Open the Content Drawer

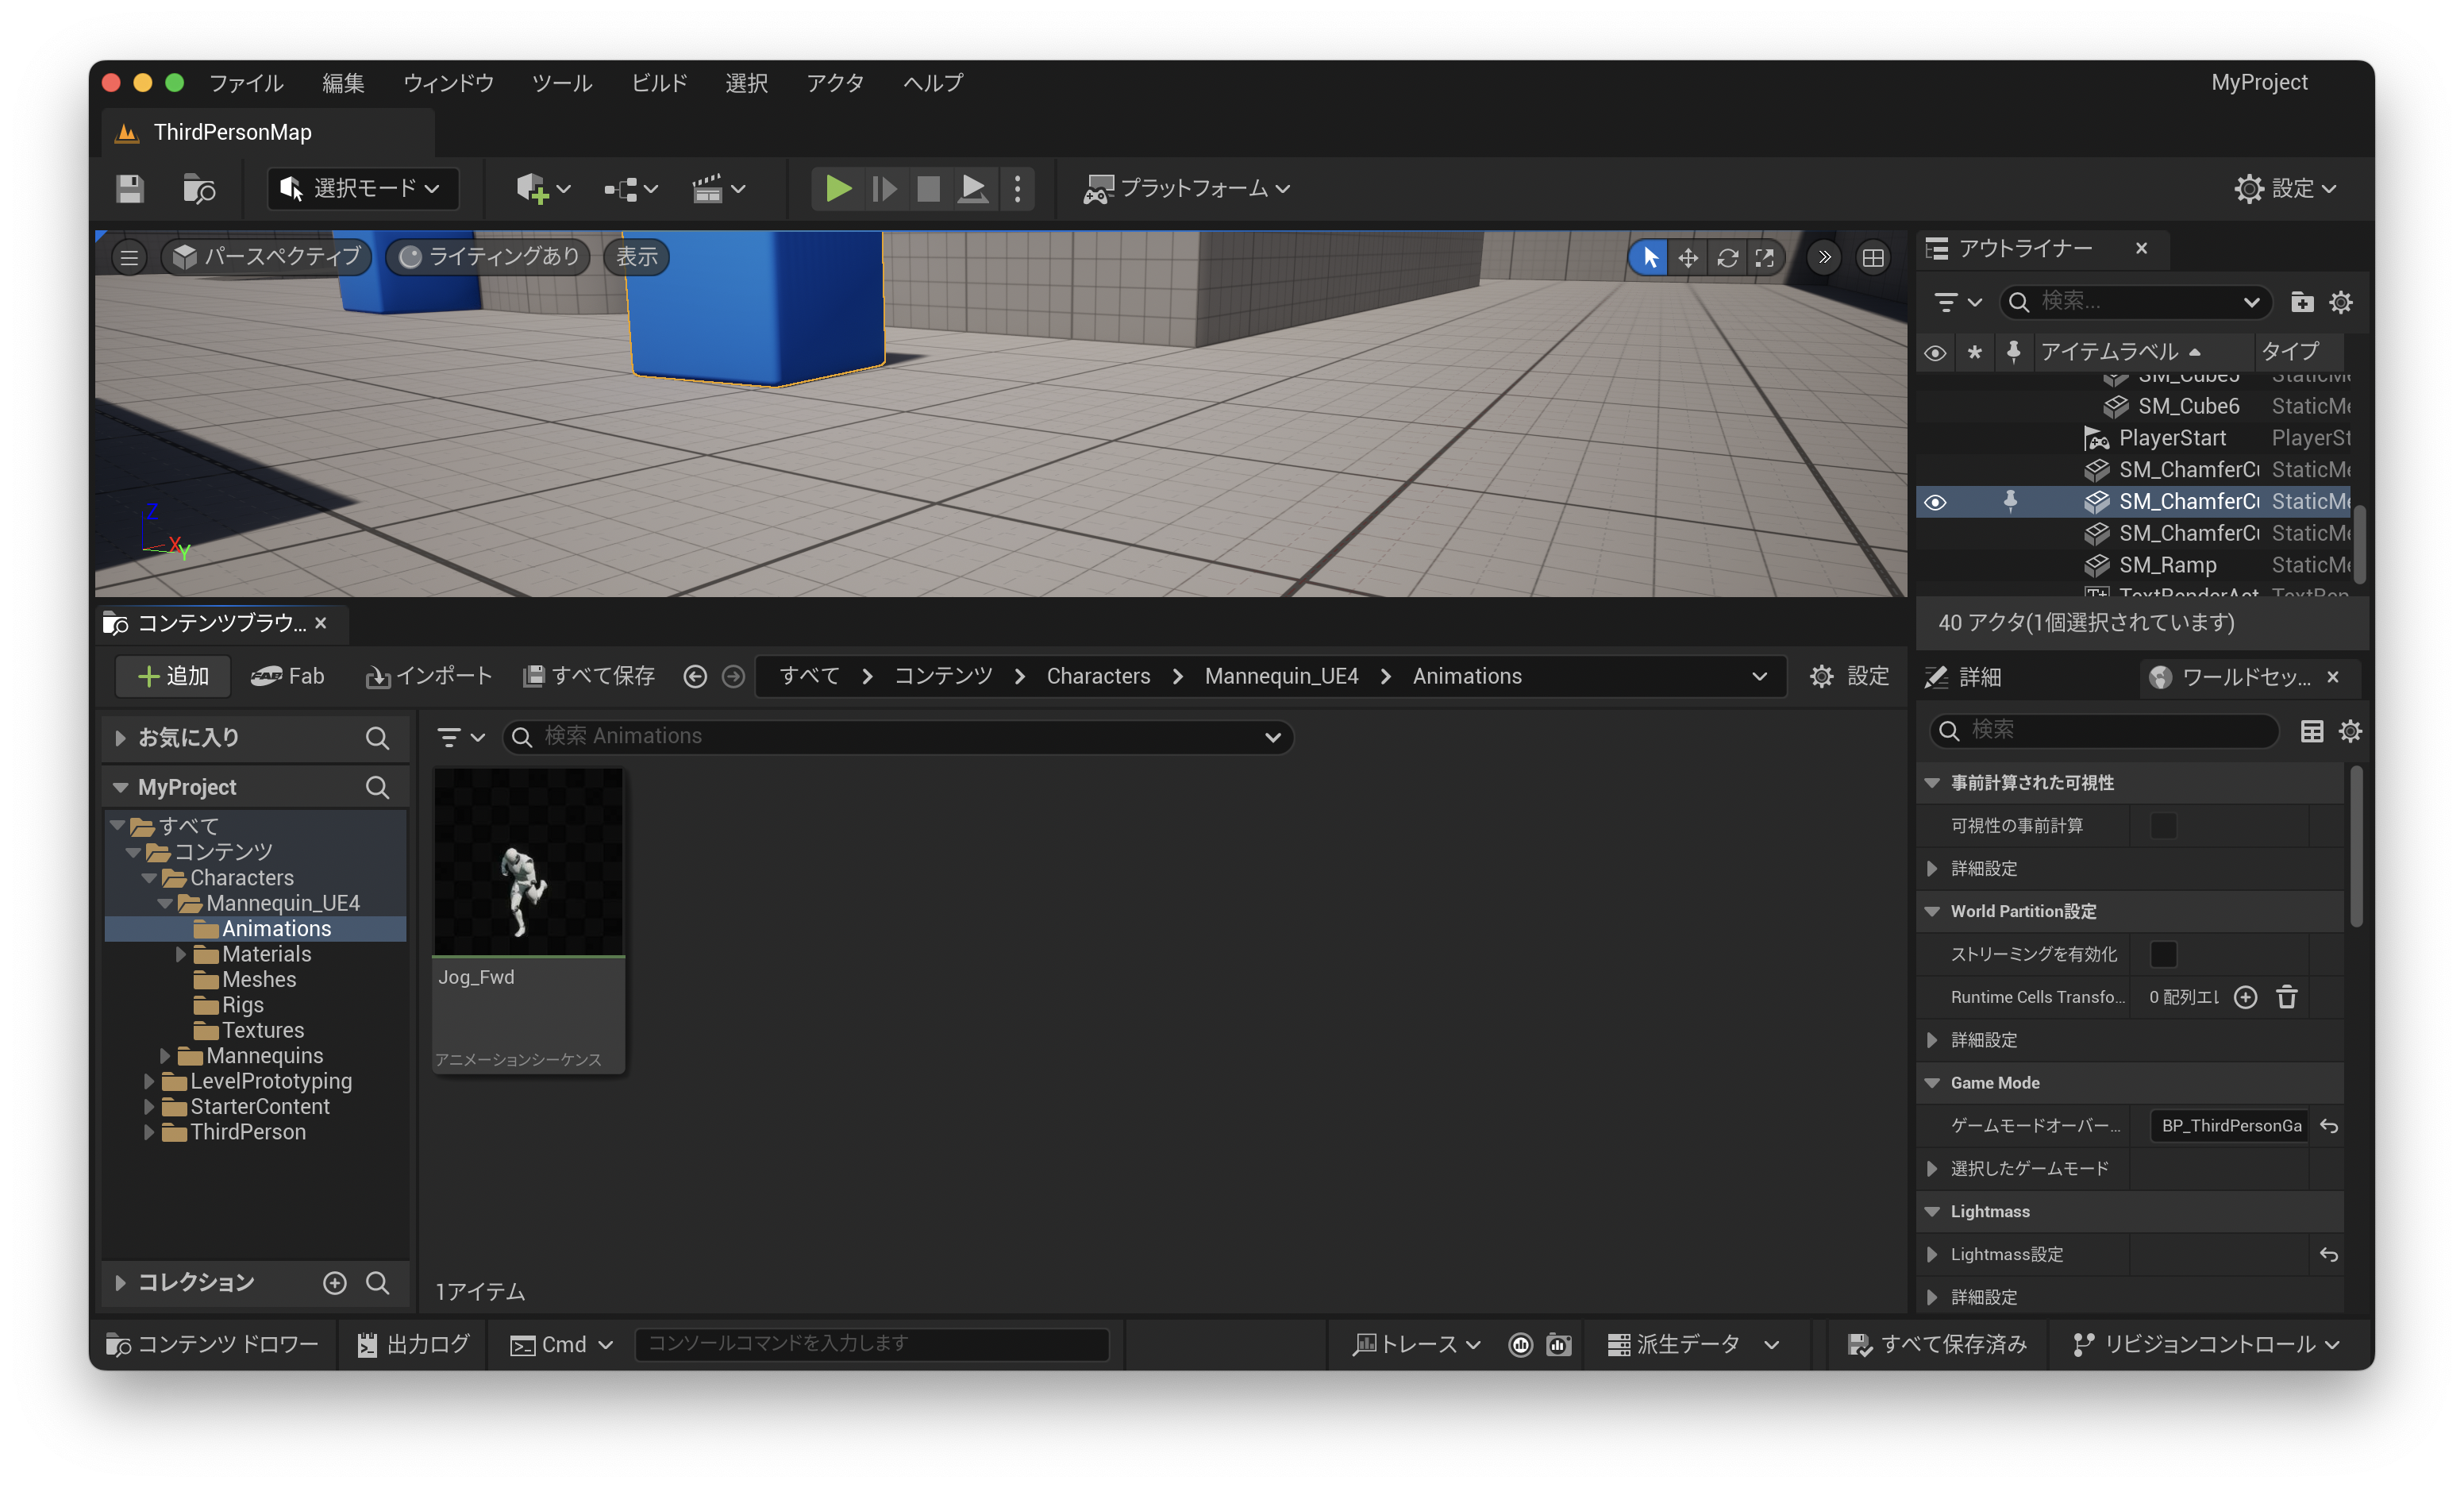[212, 1345]
